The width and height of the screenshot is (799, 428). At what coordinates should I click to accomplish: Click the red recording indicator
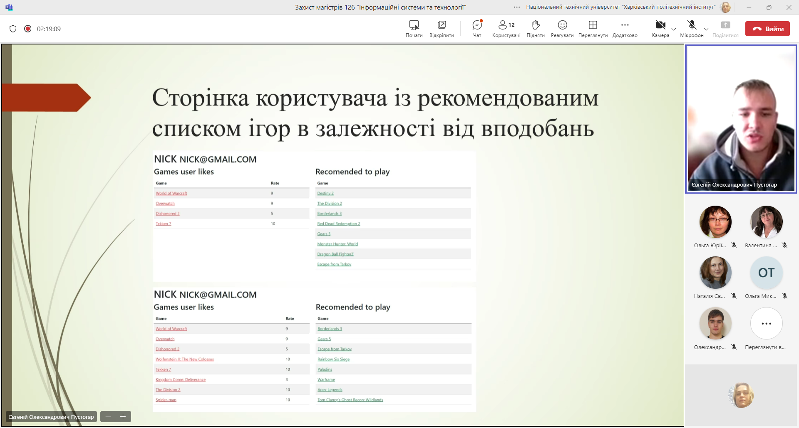[x=28, y=29]
